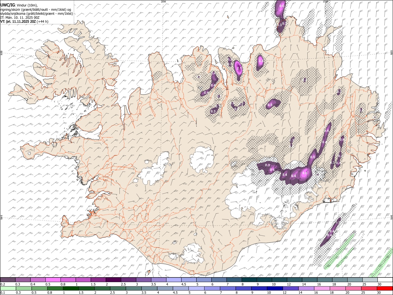Select the dark mauve 0.2 snowfall swatch
Viewport: 393px width, 295px height.
pos(8,280)
